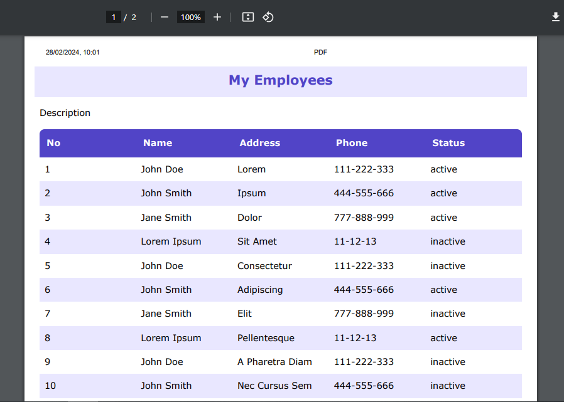This screenshot has width=564, height=402.
Task: Click the Status column header
Action: pyautogui.click(x=448, y=143)
